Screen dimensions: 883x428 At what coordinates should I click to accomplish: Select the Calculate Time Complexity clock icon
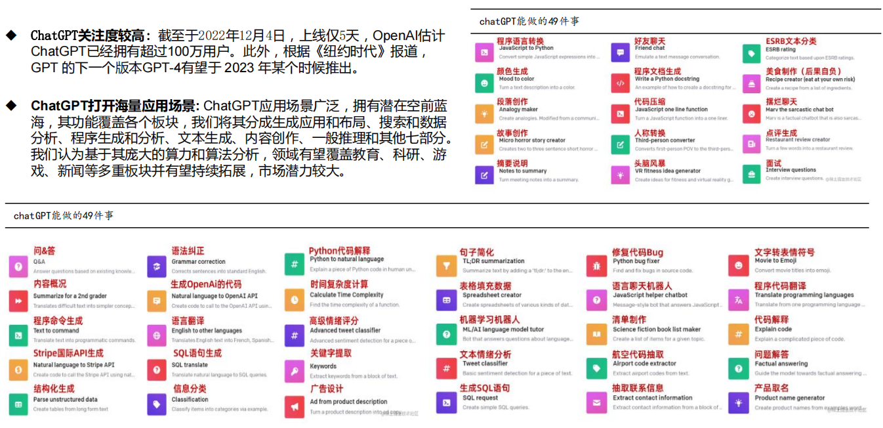pyautogui.click(x=295, y=300)
